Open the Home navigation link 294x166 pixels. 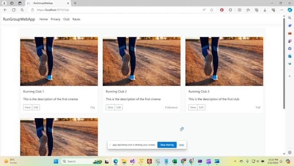pyautogui.click(x=44, y=19)
